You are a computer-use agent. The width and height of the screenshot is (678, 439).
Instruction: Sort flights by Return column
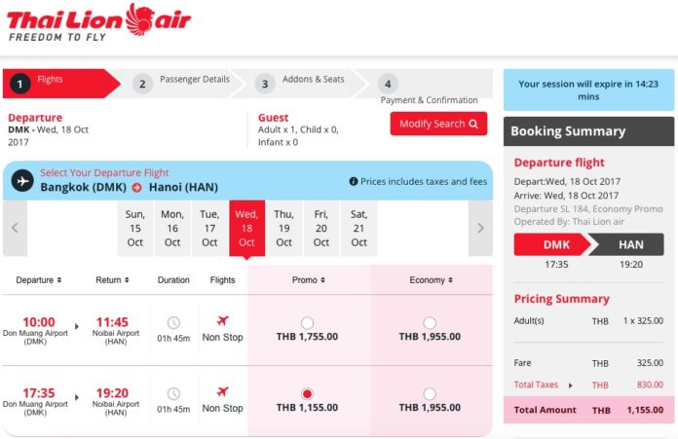coord(112,280)
